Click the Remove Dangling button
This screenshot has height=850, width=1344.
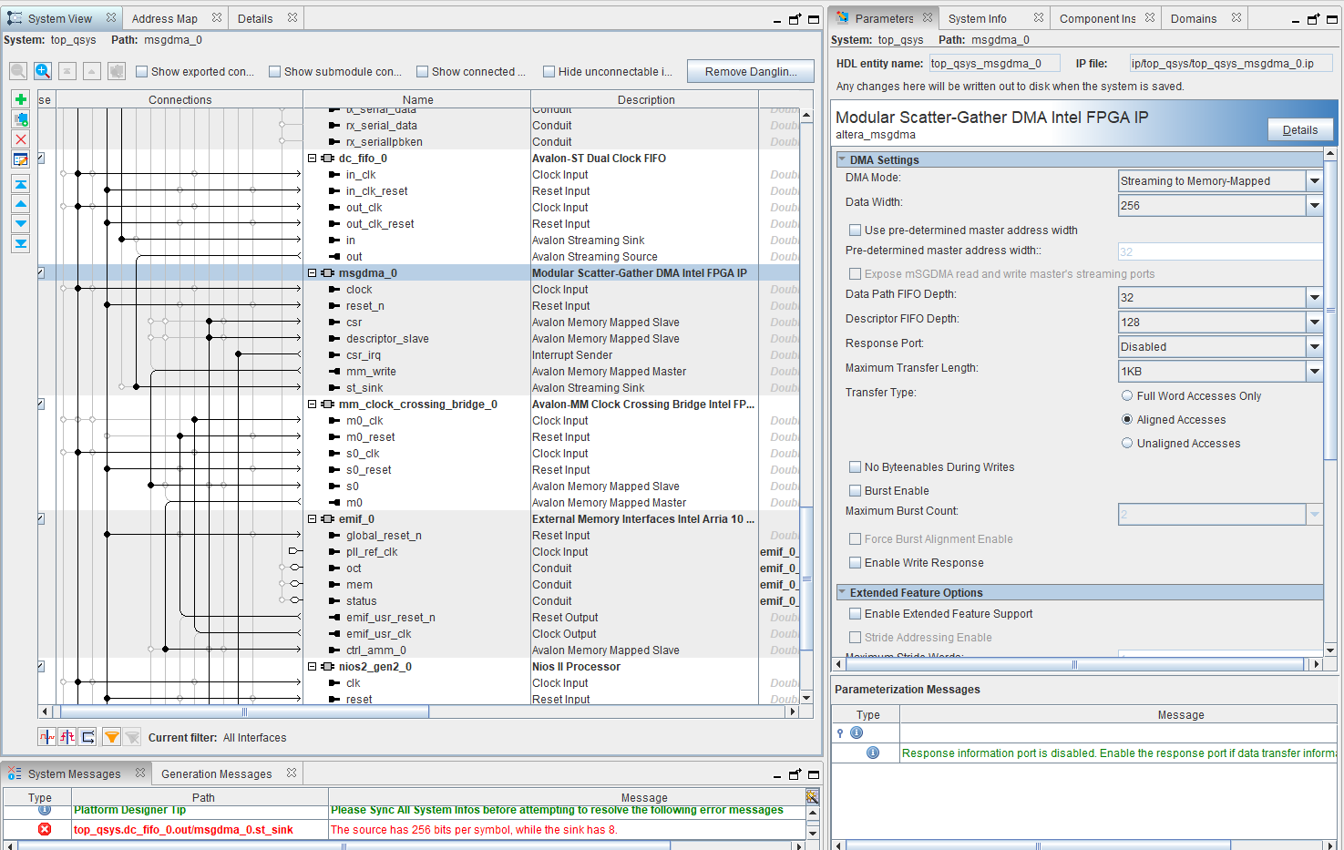750,72
